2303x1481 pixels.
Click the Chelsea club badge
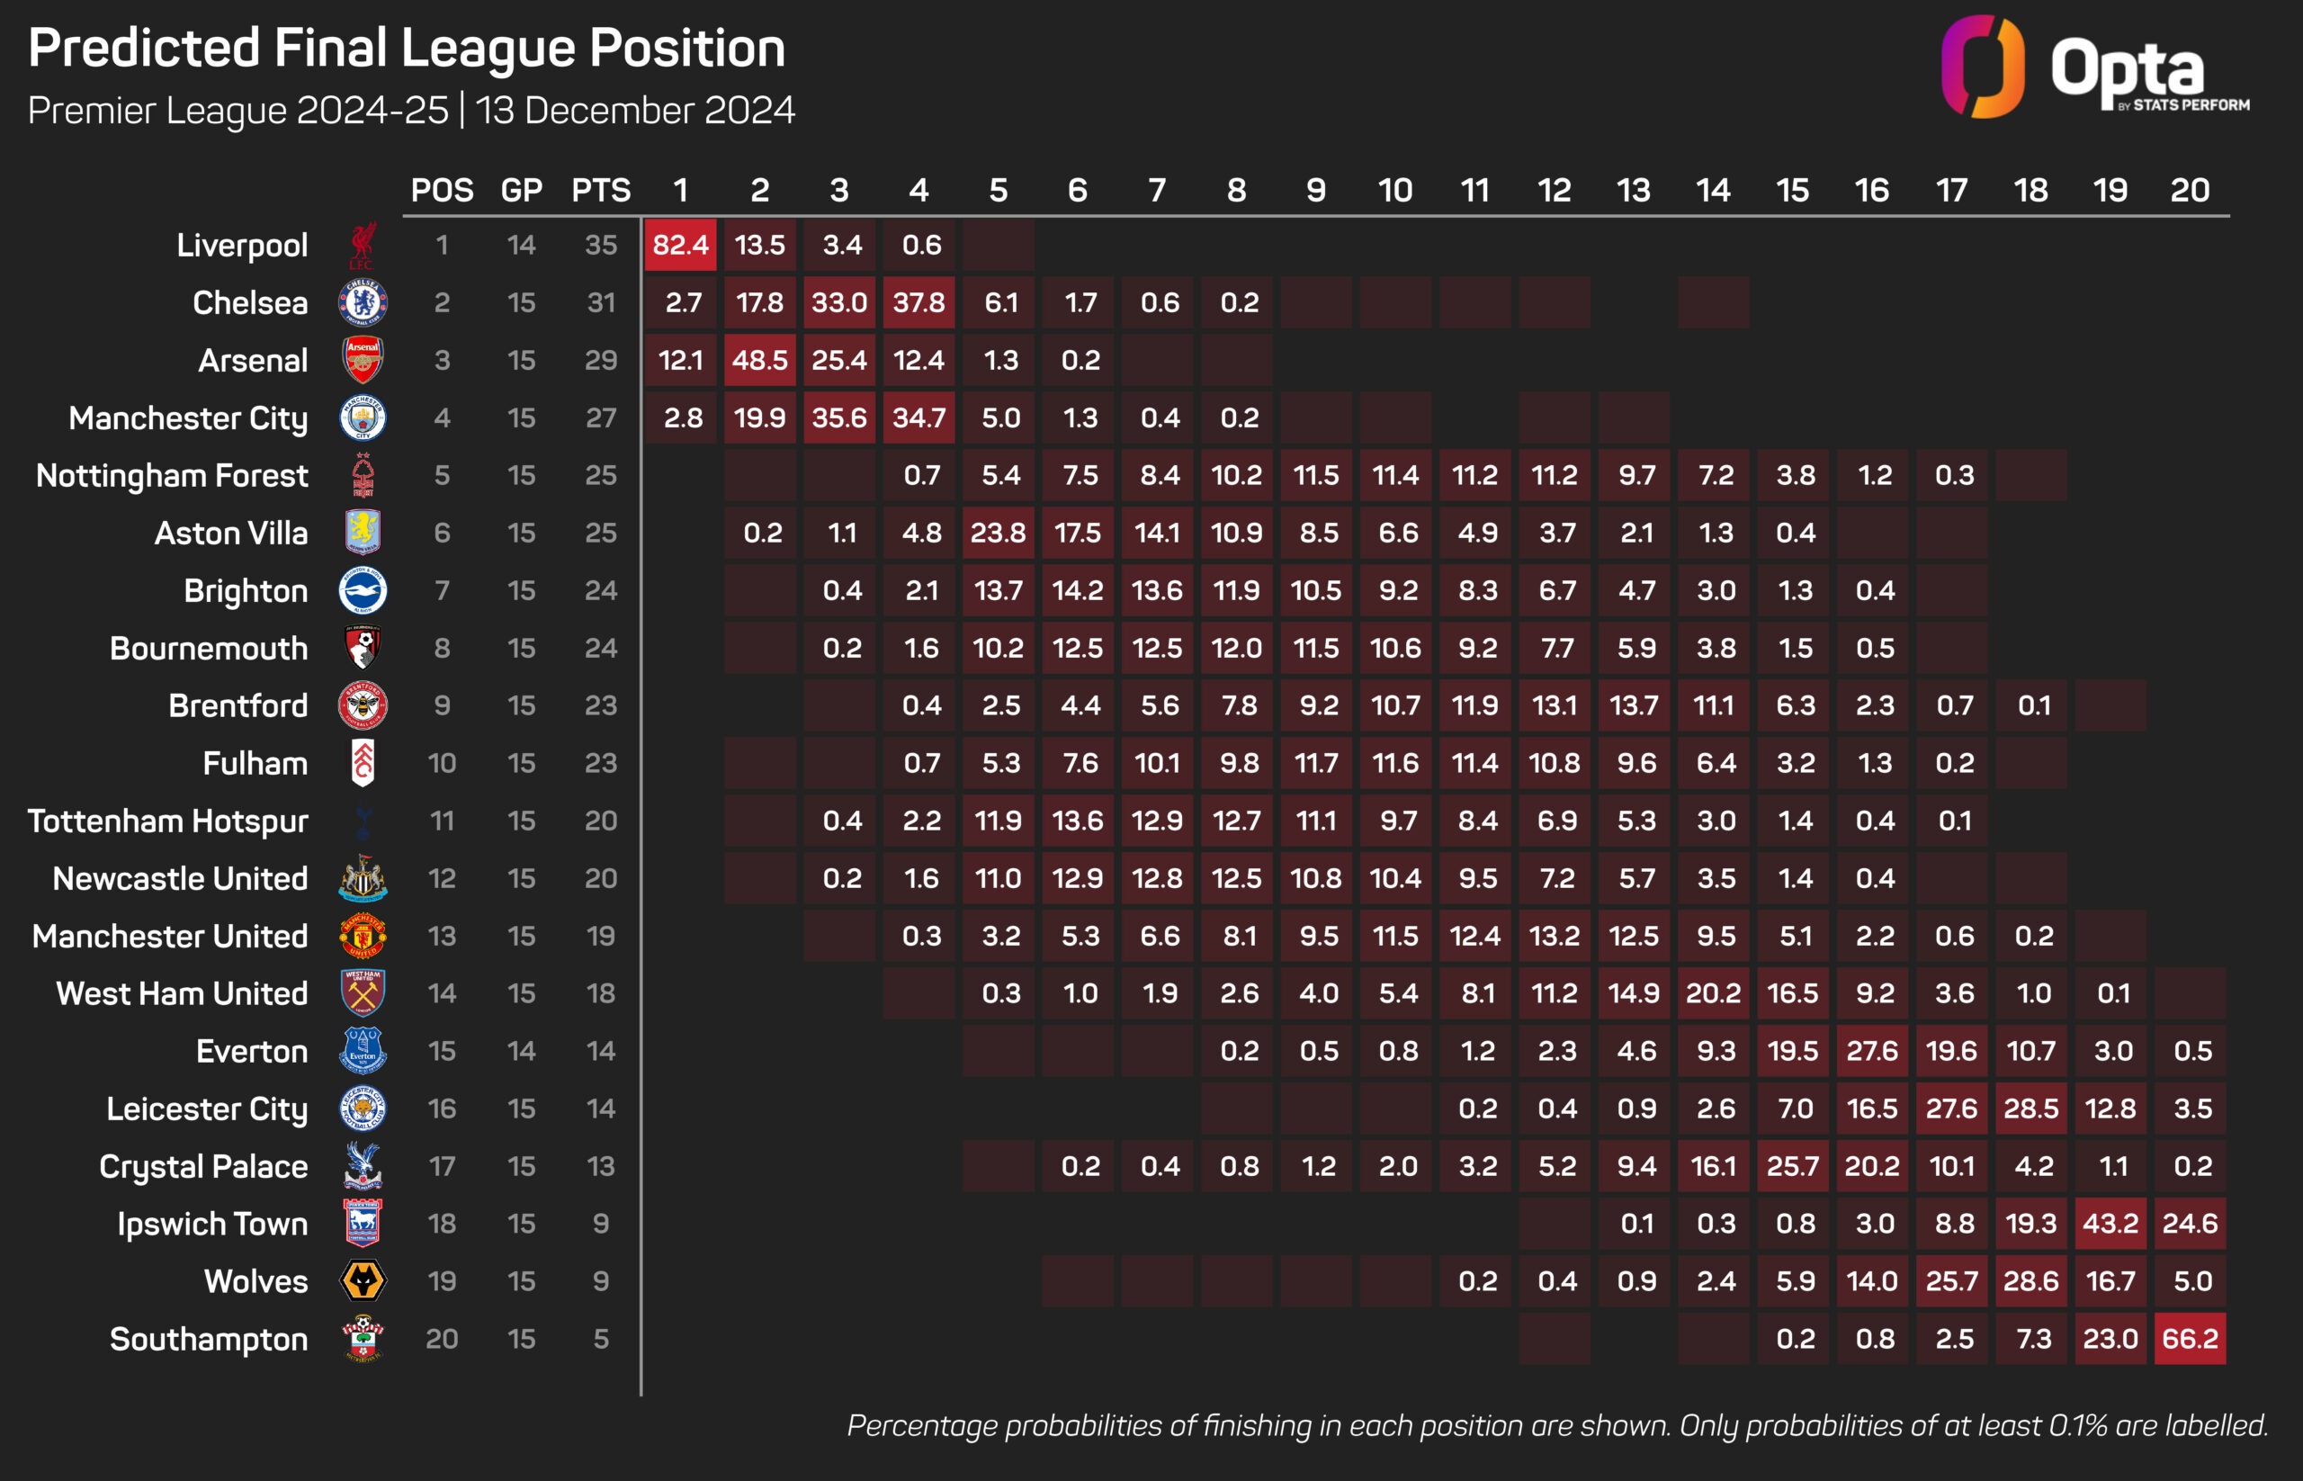click(x=363, y=303)
